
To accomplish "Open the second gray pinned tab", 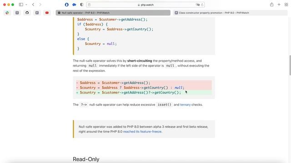I will [x=17, y=13].
